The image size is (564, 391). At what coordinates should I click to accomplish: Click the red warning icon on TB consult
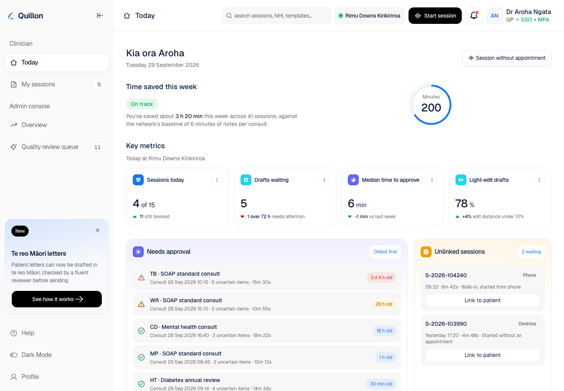(141, 278)
